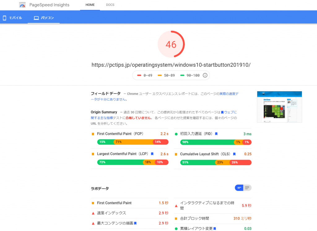Open the HOME tab
317x231 pixels.
[90, 5]
